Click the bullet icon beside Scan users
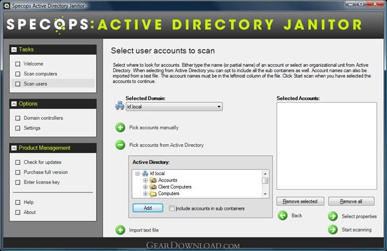 pos(18,84)
